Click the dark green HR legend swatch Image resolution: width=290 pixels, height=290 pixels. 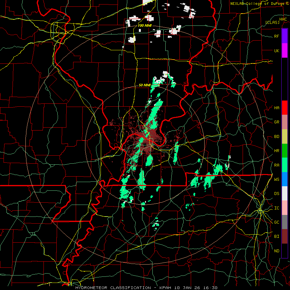coord(285,151)
